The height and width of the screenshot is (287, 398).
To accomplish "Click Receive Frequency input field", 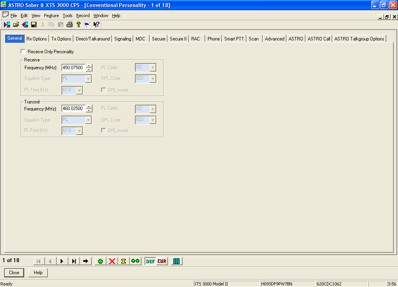I will coord(73,68).
